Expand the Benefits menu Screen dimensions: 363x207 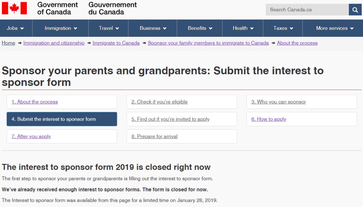200,28
